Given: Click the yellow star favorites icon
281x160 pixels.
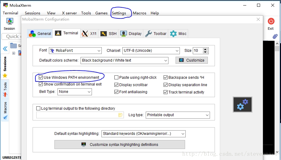Looking at the screenshot, I should [x=5, y=76].
